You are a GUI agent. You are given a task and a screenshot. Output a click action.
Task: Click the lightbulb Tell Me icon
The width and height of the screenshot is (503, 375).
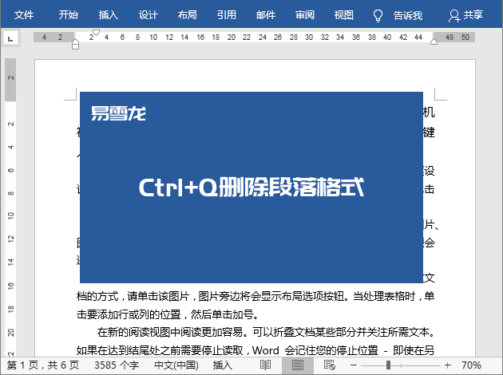[x=378, y=15]
